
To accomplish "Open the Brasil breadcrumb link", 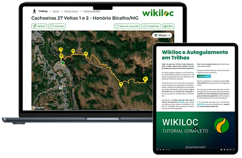I will [56, 11].
